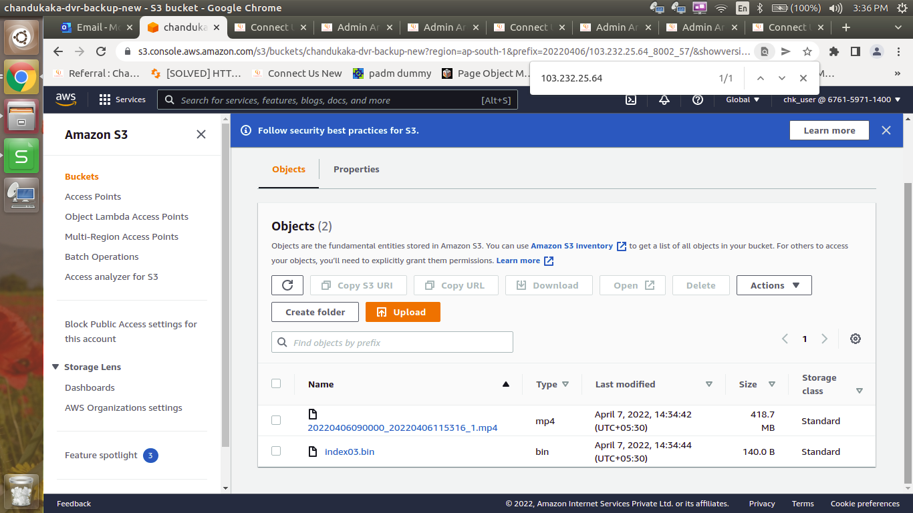Bookmark this page with star icon

[807, 51]
